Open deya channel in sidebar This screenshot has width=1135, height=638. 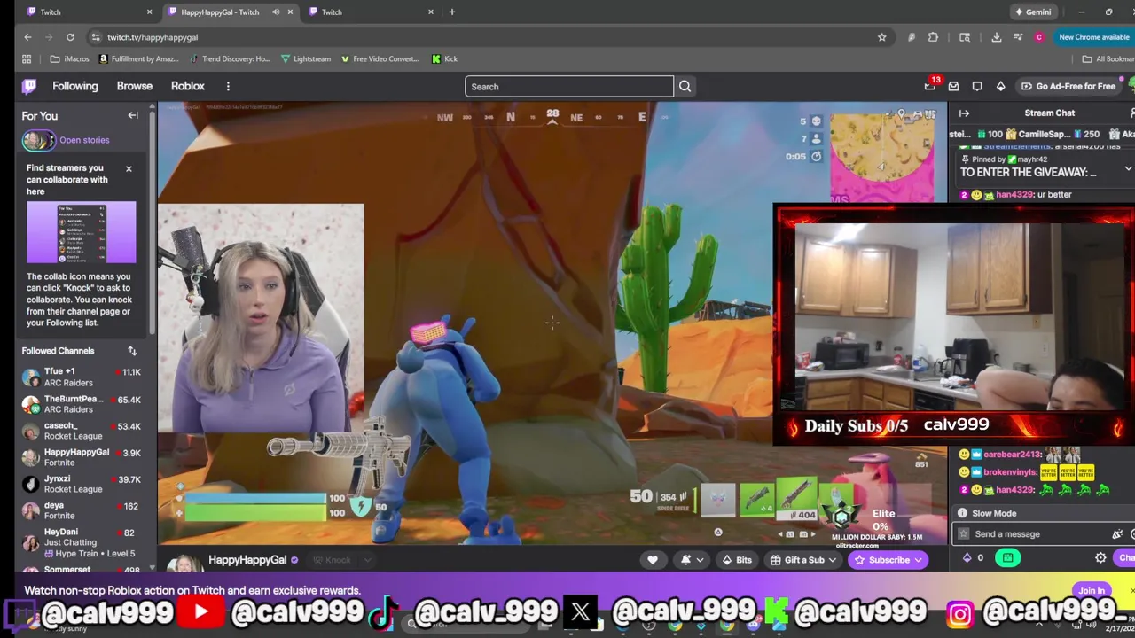click(82, 510)
